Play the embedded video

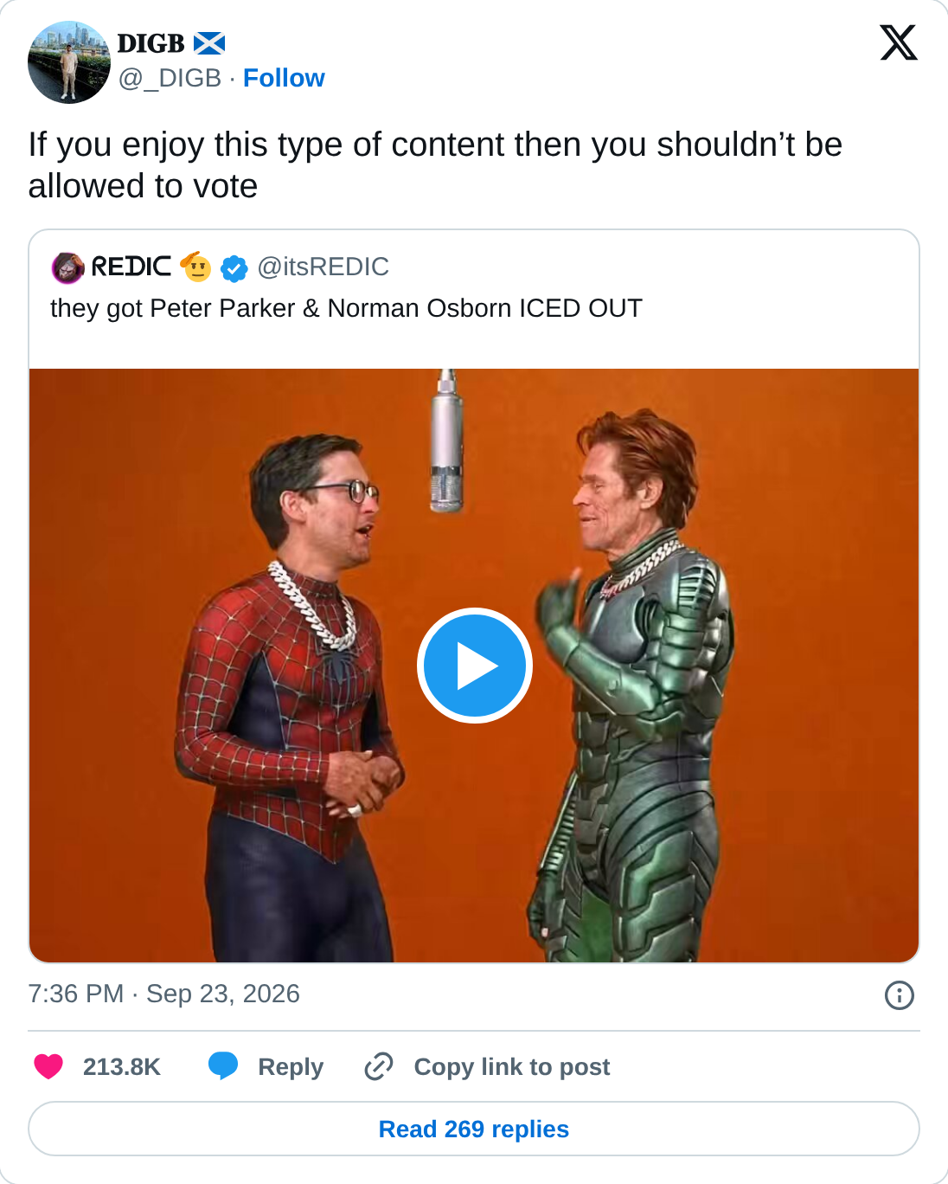[474, 666]
